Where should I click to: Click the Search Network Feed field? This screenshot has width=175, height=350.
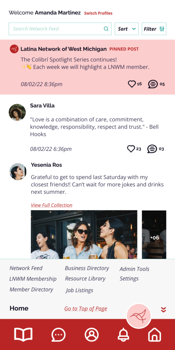coord(60,29)
